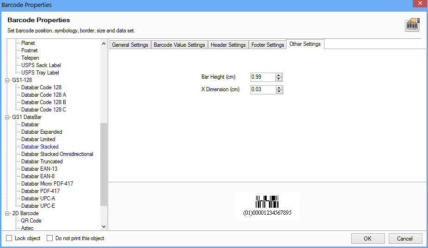Click the symbology list scroll down arrow
This screenshot has width=428, height=248.
(x=104, y=226)
